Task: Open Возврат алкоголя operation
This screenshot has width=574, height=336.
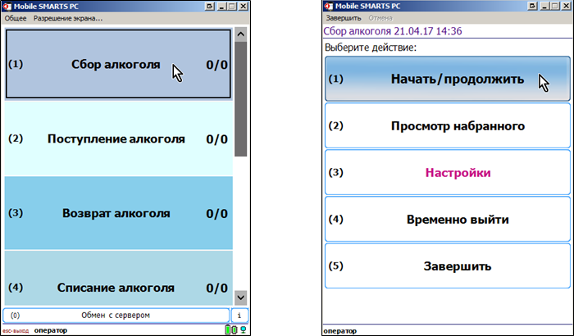Action: coord(118,213)
